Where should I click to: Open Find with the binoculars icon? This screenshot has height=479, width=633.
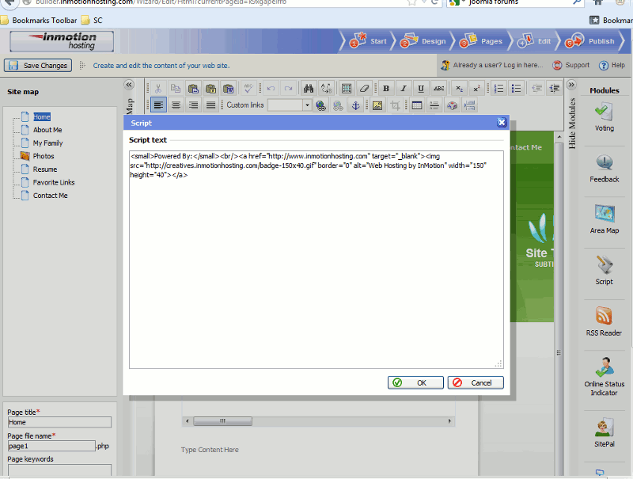309,89
